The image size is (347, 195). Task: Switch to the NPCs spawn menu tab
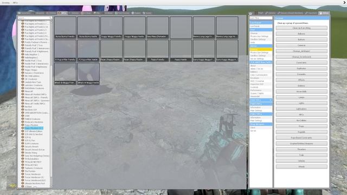click(62, 13)
